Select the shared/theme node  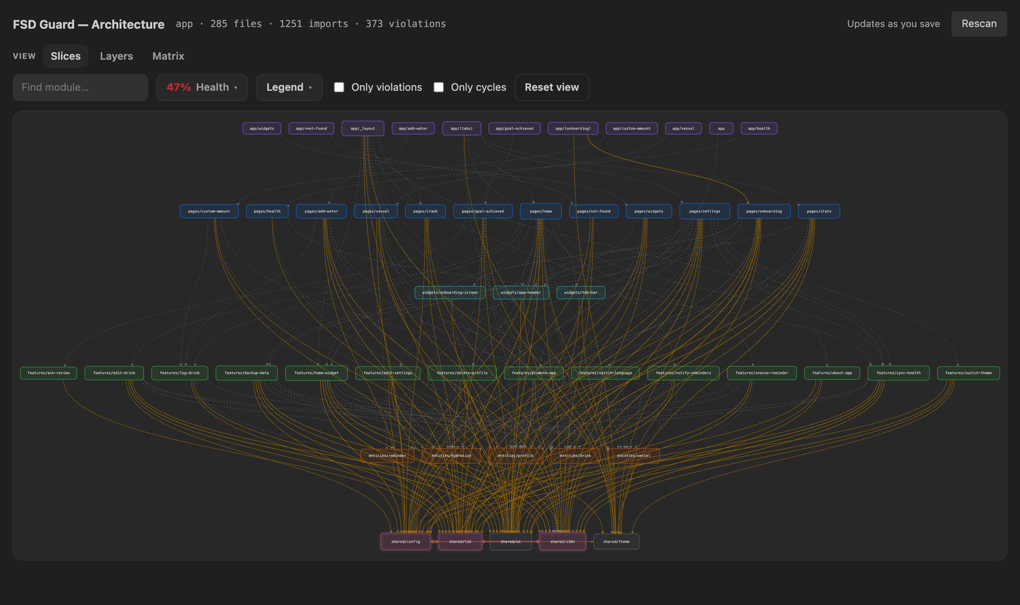click(616, 542)
